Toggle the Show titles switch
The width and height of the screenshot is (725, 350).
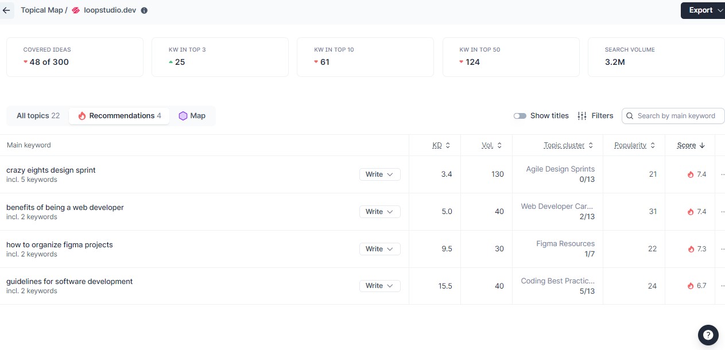pyautogui.click(x=520, y=116)
